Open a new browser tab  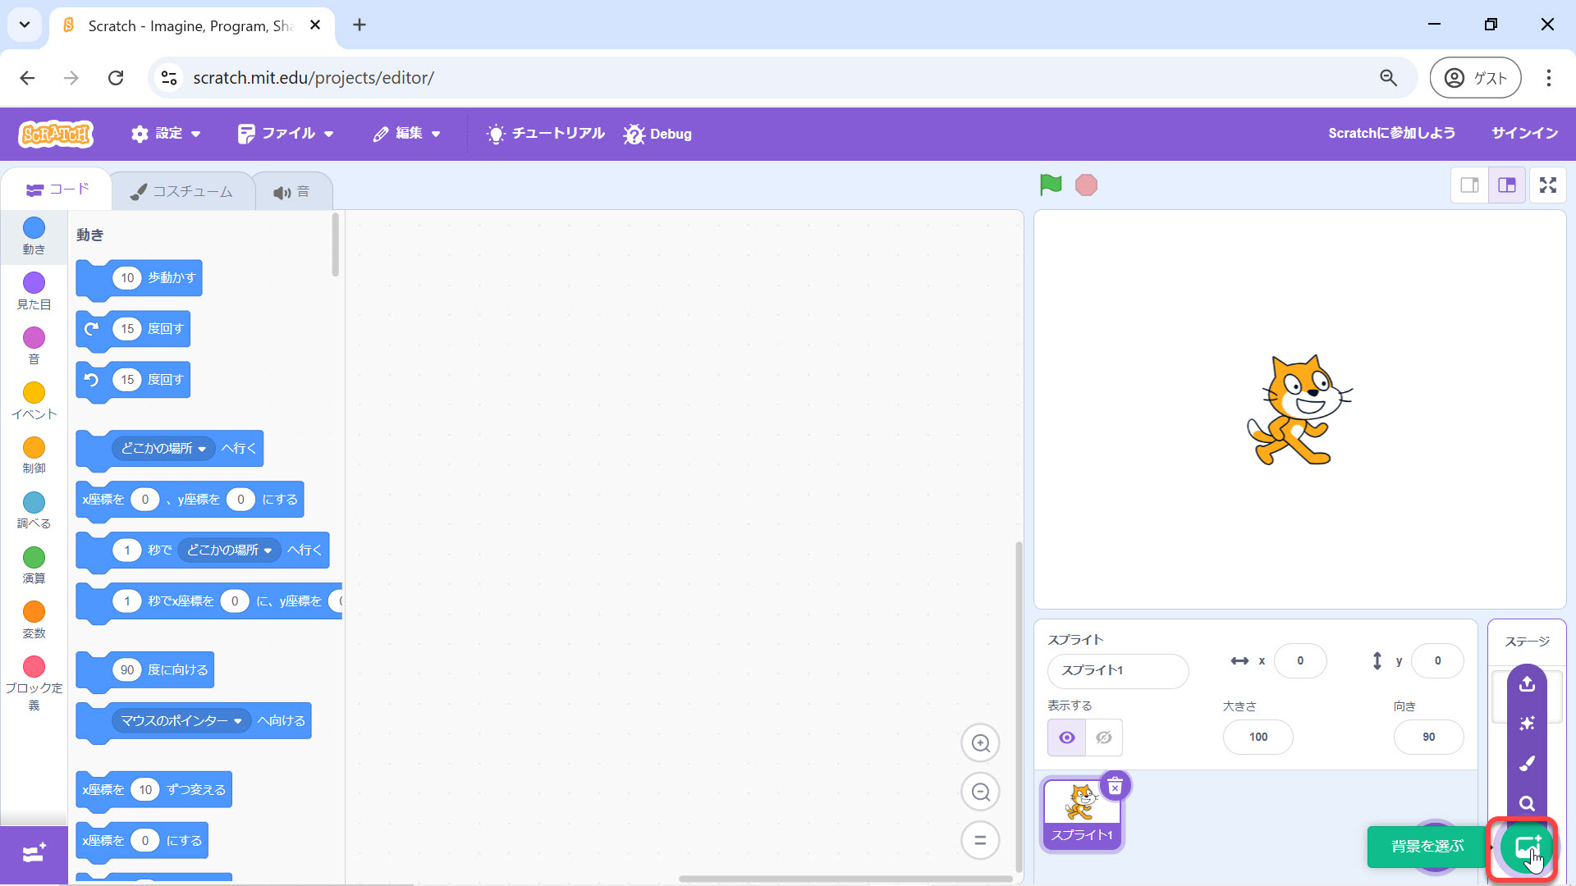point(360,25)
